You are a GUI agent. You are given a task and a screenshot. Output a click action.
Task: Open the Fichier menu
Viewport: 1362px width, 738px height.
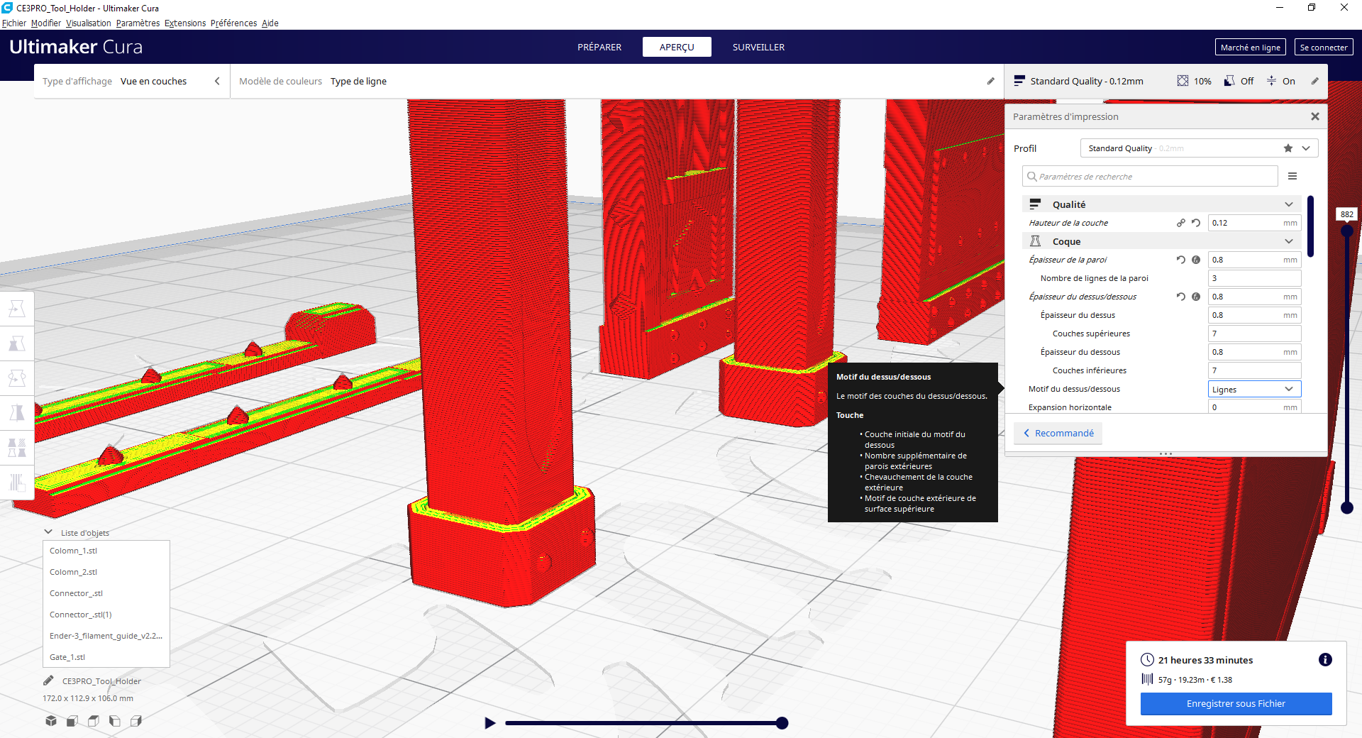14,23
